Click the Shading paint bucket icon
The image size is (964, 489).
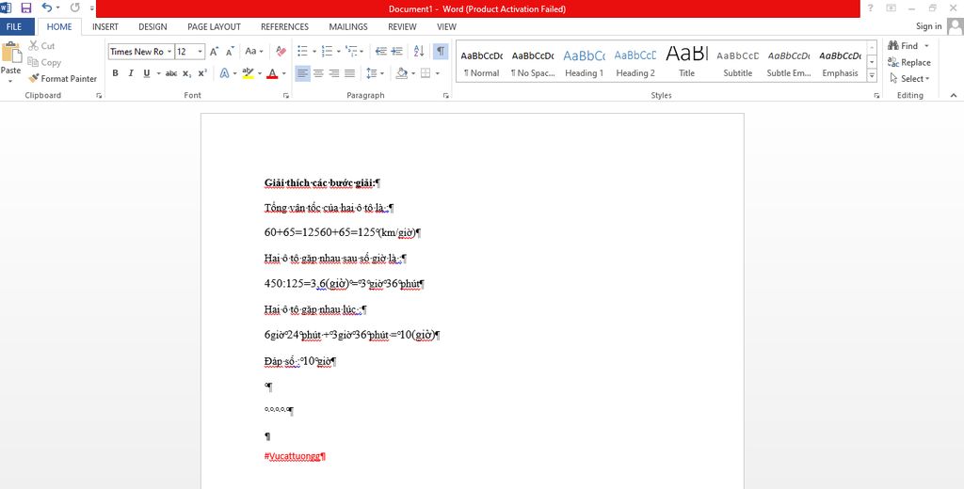point(401,73)
